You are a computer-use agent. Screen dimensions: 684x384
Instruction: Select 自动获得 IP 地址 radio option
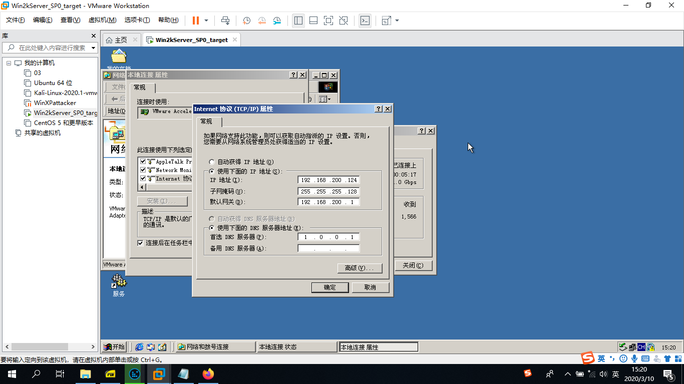(212, 162)
